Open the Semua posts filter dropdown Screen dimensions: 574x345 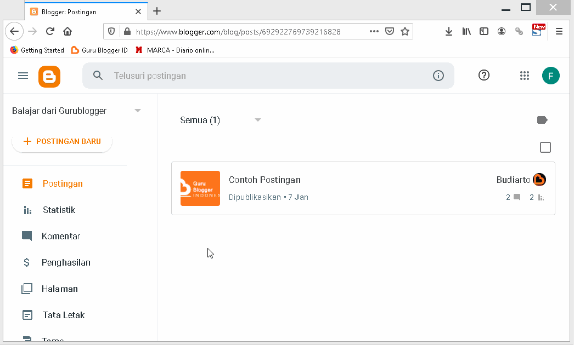[257, 119]
